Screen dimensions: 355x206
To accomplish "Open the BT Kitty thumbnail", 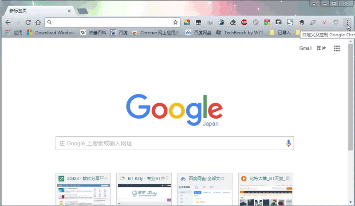I will (144, 189).
